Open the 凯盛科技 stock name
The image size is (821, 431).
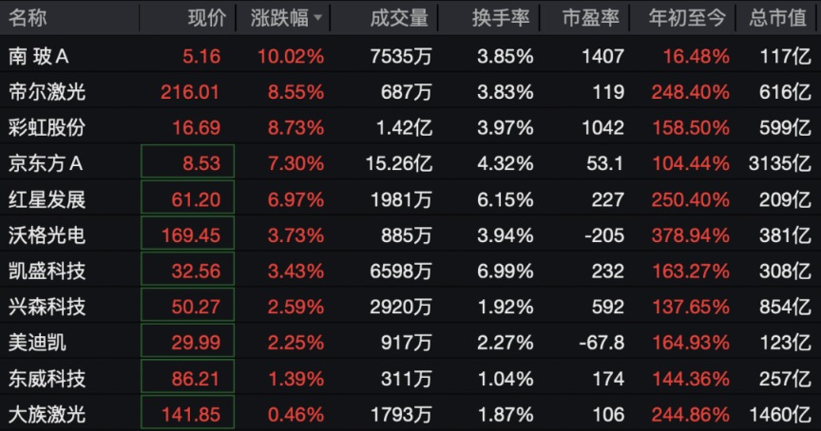pyautogui.click(x=47, y=271)
